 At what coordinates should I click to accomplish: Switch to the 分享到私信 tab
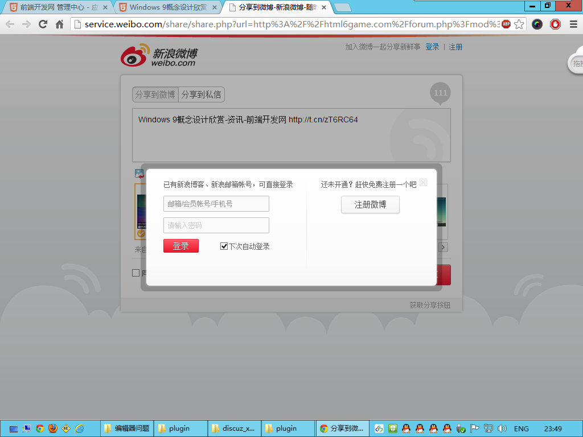(202, 94)
